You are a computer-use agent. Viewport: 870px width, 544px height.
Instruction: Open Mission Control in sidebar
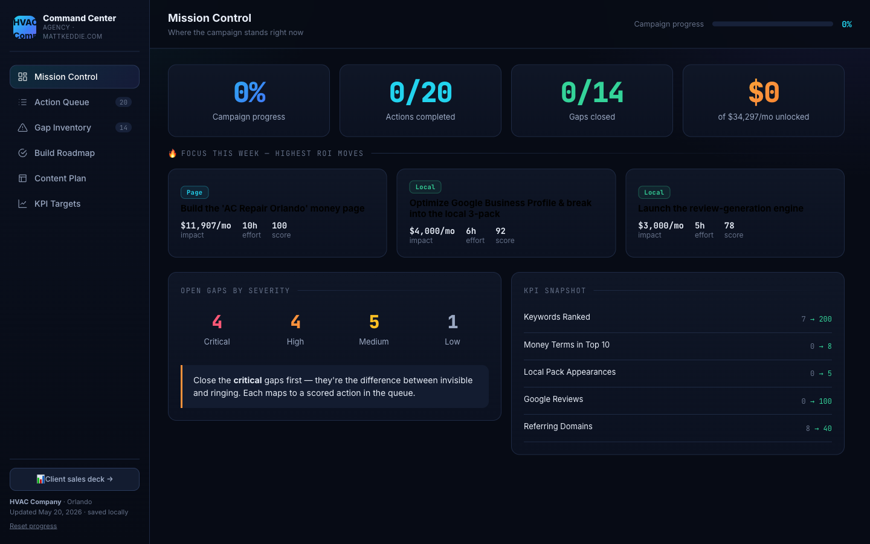point(74,77)
